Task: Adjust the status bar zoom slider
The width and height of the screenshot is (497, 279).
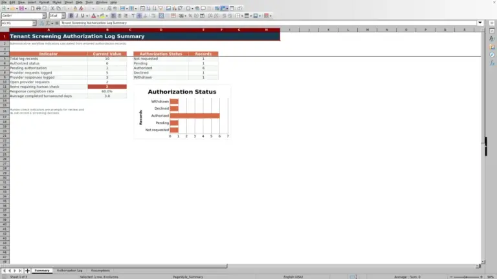Action: [466, 277]
